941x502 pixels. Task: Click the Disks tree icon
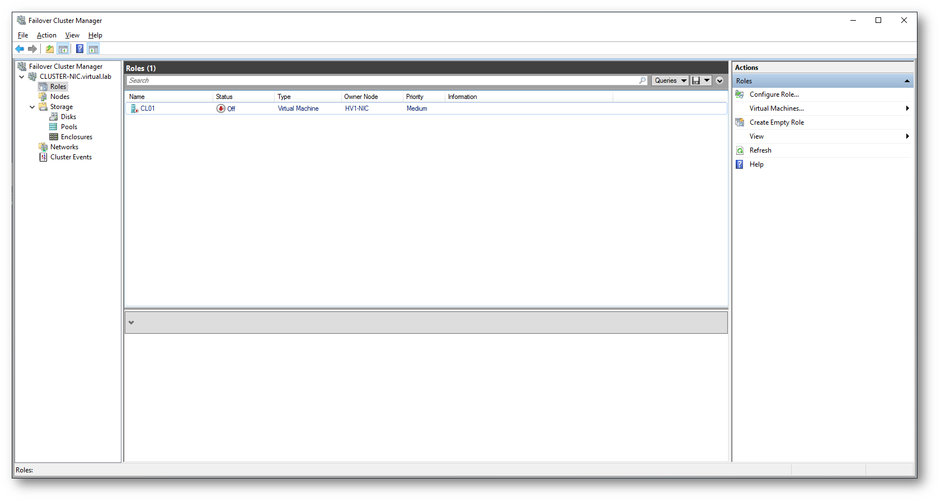point(54,117)
